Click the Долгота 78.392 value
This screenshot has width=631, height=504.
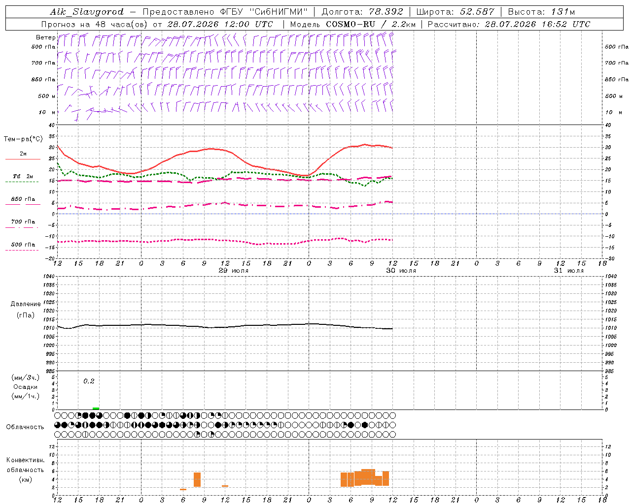coord(362,12)
